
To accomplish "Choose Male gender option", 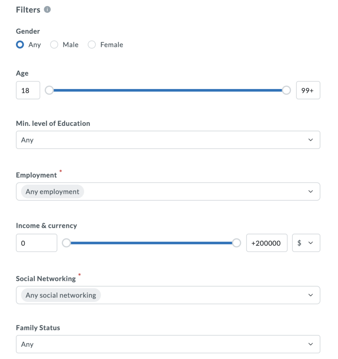I will click(54, 45).
